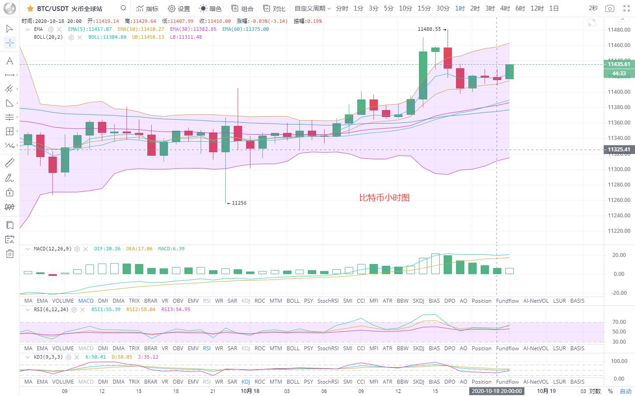
Task: Open the 组合 combination layout
Action: [243, 8]
